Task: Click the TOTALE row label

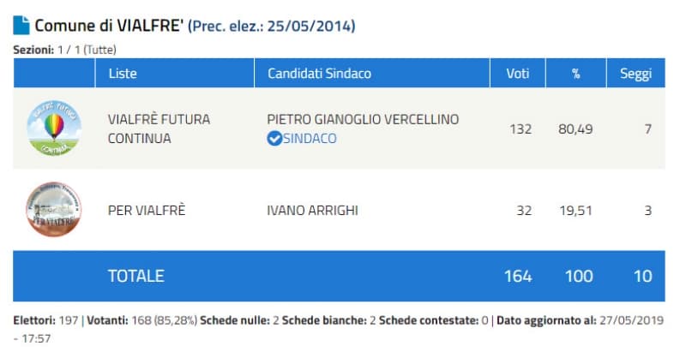Action: pyautogui.click(x=135, y=276)
